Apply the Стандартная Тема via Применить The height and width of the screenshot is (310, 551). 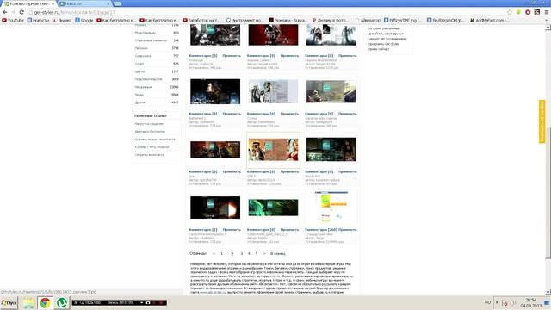(x=348, y=230)
